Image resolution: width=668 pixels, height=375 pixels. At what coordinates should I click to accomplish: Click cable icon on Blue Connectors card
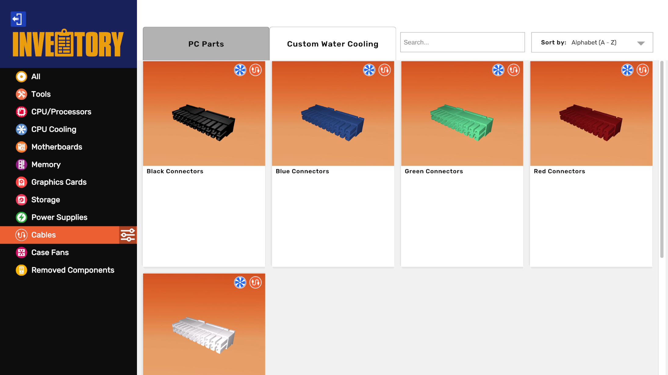coord(385,70)
